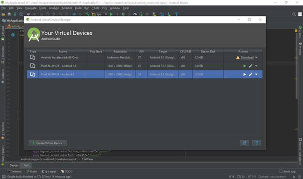Open the Device File Explorer side tab
The width and height of the screenshot is (303, 179).
[x=301, y=151]
